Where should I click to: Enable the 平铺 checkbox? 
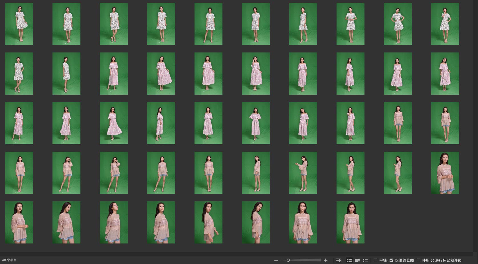376,260
